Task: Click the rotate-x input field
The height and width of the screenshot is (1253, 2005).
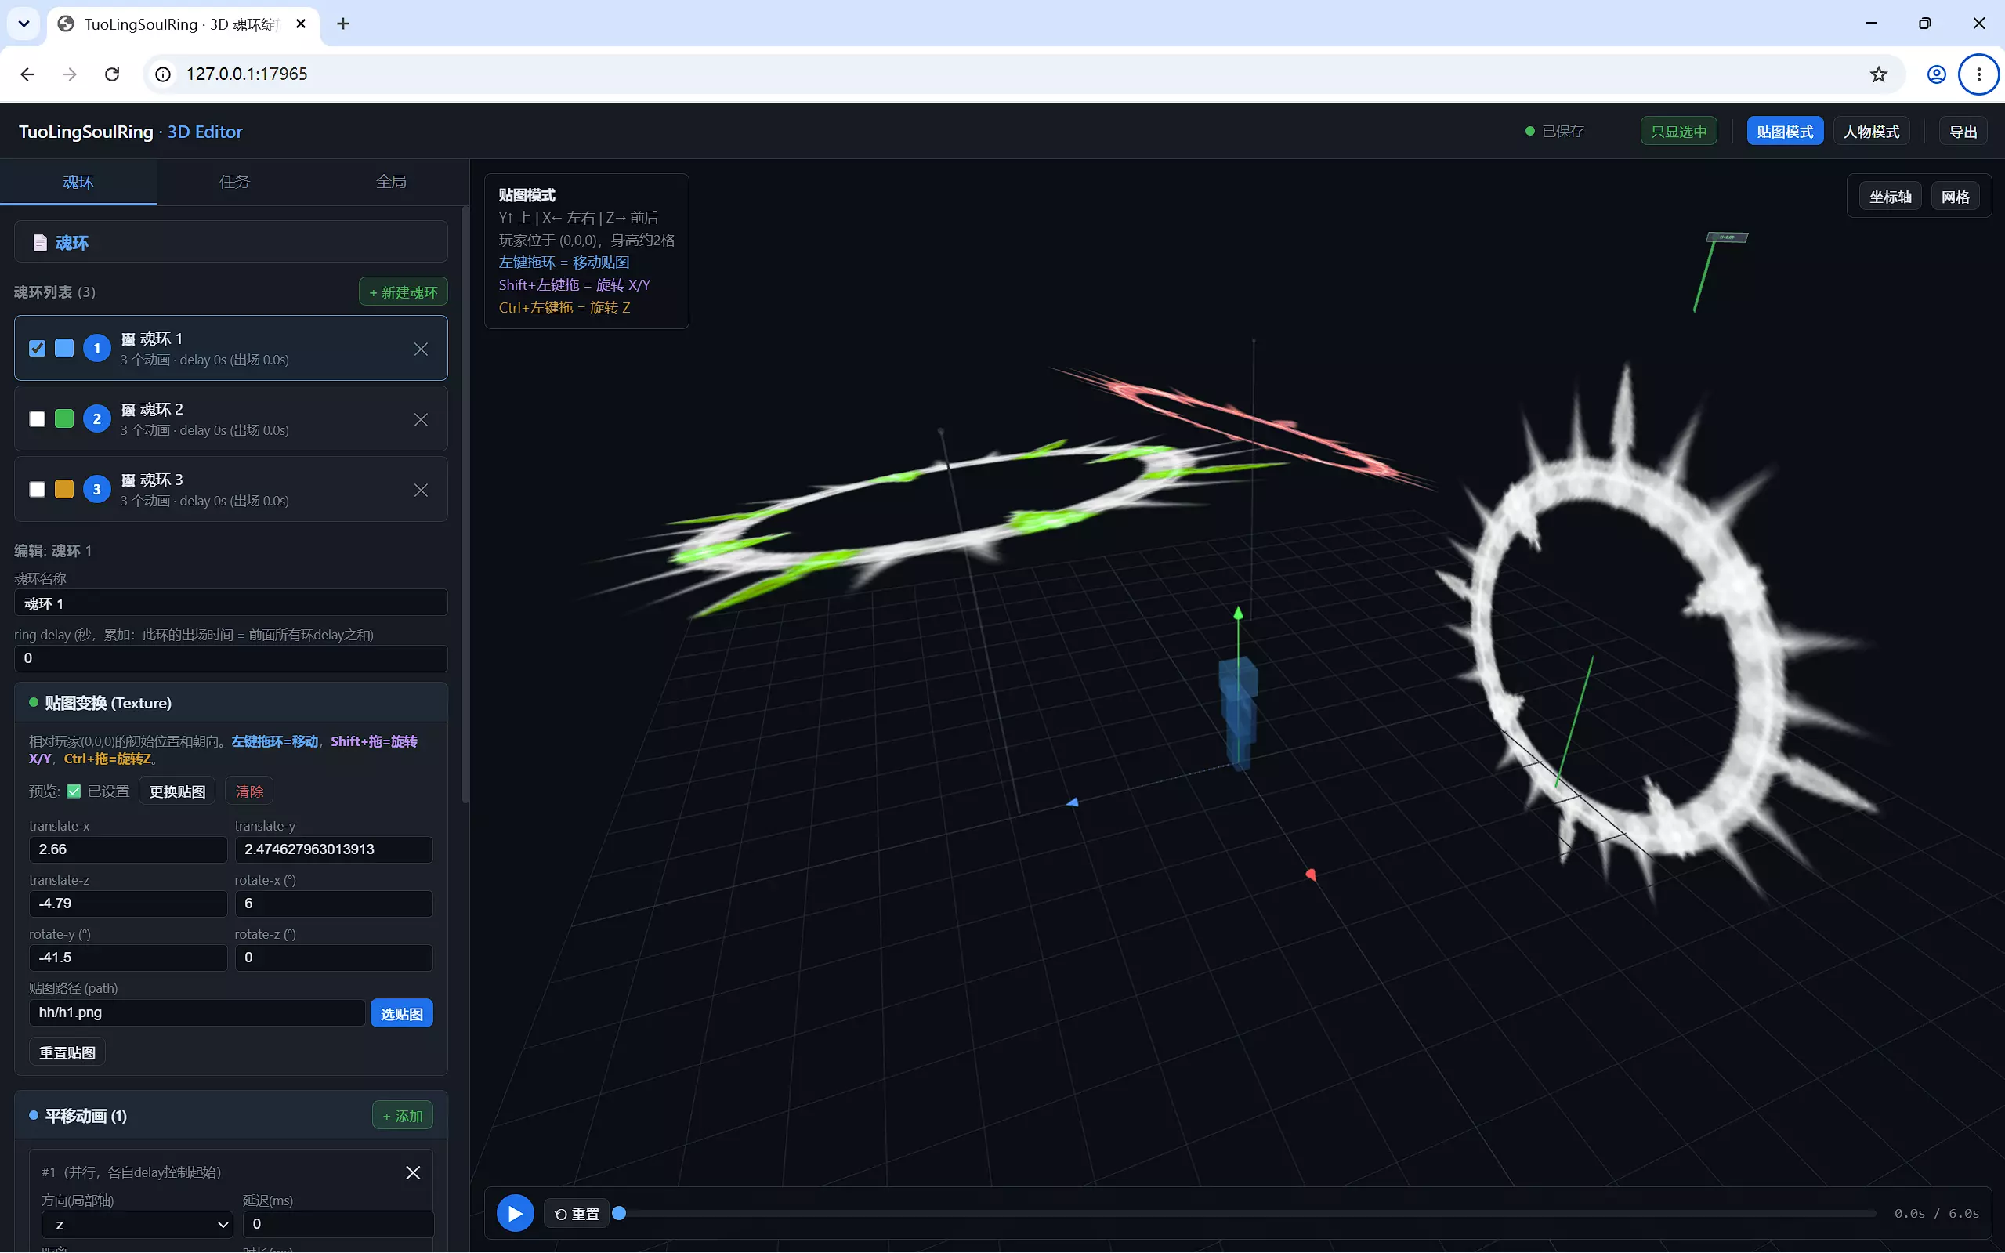Action: (x=334, y=904)
